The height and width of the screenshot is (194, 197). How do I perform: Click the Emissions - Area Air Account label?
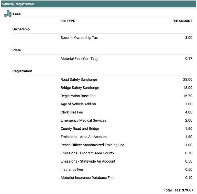tap(84, 137)
